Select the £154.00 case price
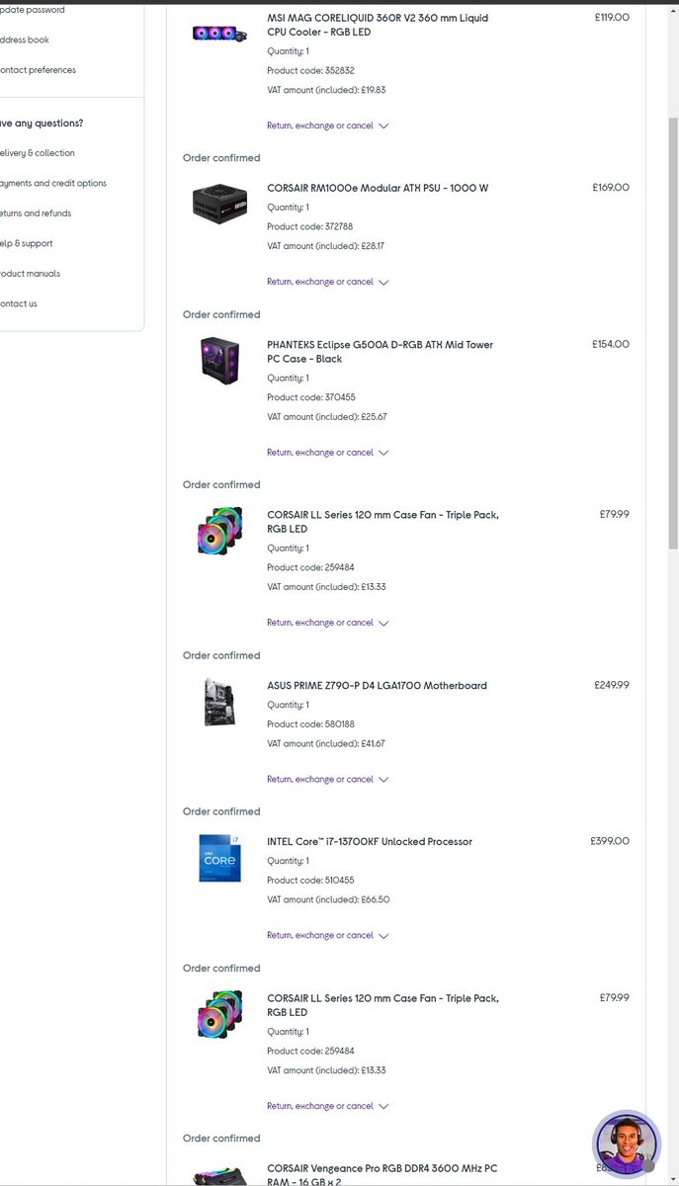This screenshot has width=679, height=1186. click(611, 344)
